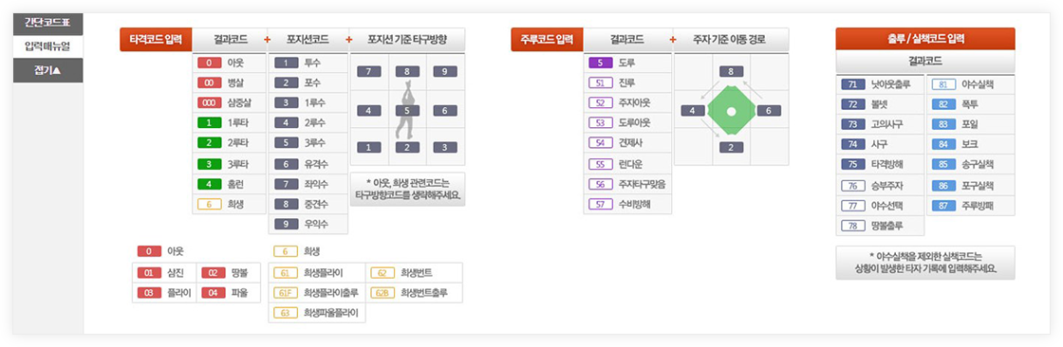Click the 74 badge for 사구
Image resolution: width=1063 pixels, height=347 pixels.
853,144
